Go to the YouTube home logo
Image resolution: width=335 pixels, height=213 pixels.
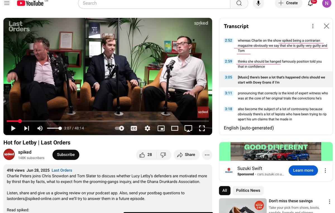[30, 3]
